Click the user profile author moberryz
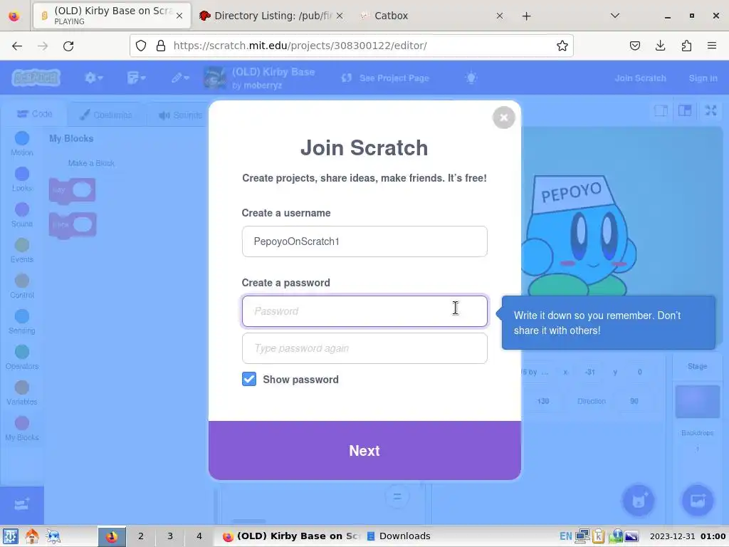 click(263, 85)
